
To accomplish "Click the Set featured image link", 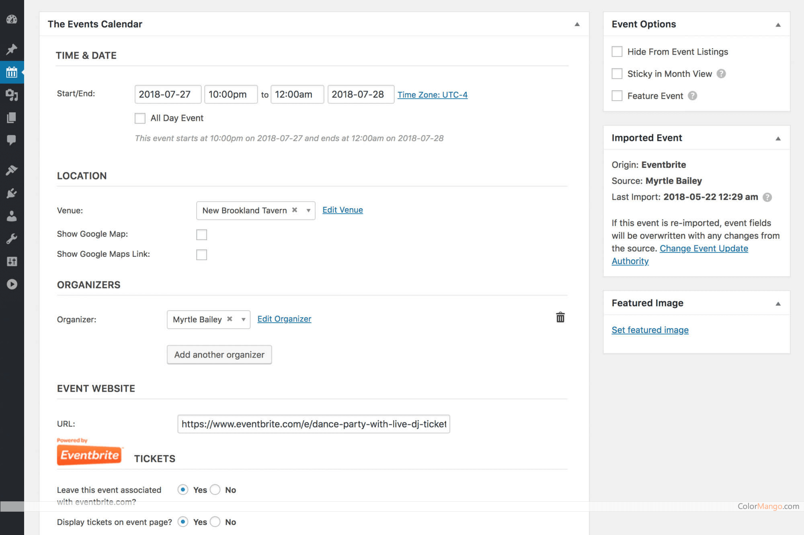I will (x=650, y=330).
